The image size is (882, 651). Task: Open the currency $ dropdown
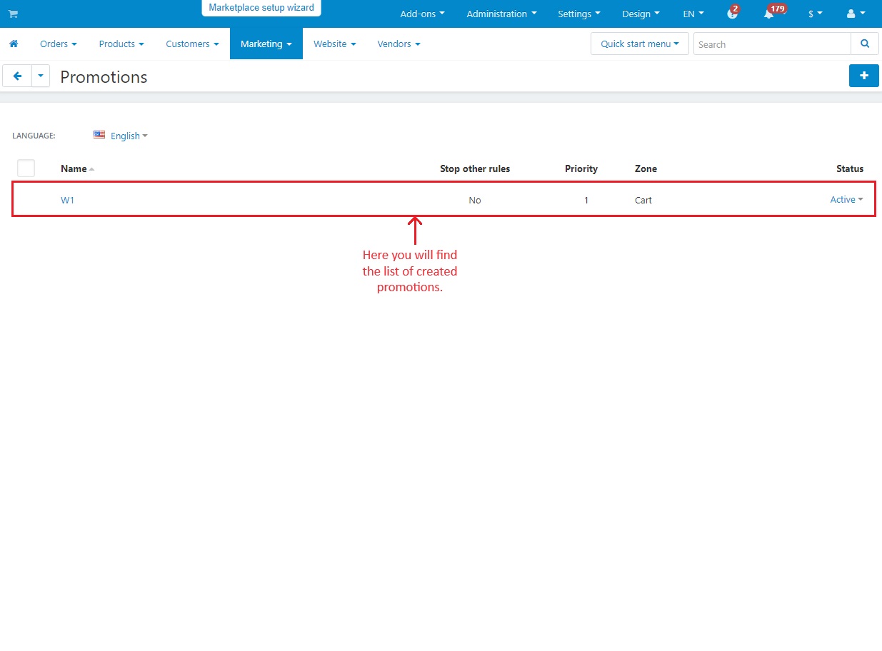click(816, 14)
